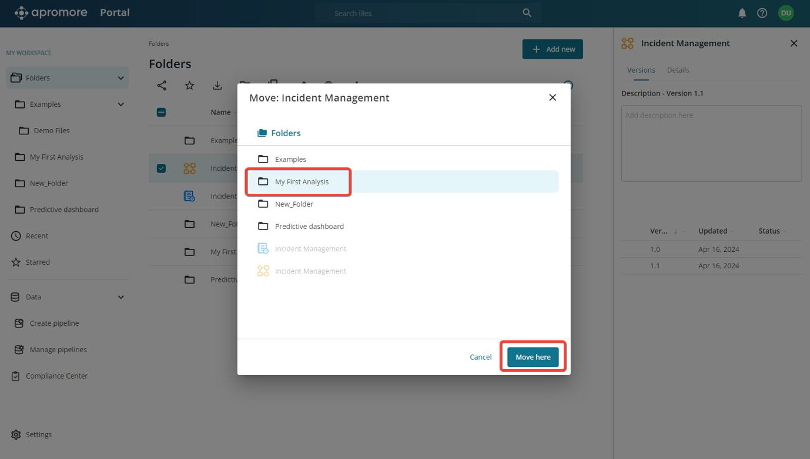The width and height of the screenshot is (810, 459).
Task: Open the help question mark icon
Action: point(762,13)
